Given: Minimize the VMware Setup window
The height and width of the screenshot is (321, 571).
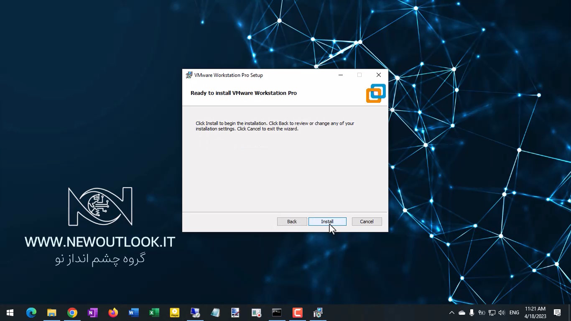Looking at the screenshot, I should click(341, 75).
